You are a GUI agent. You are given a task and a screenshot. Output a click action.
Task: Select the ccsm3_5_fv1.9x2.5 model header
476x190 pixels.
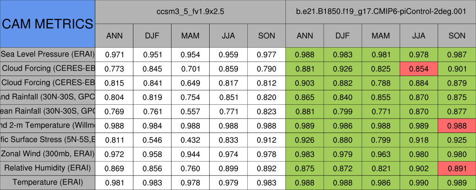(190, 11)
